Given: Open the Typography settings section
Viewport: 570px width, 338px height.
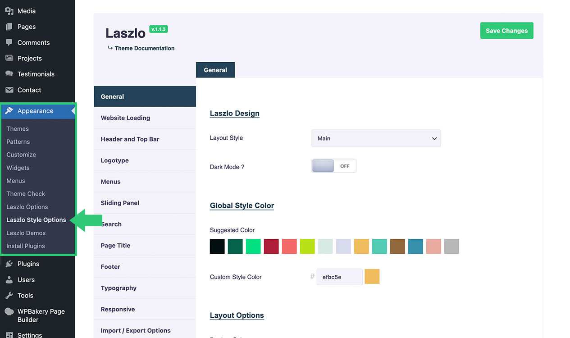Looking at the screenshot, I should [119, 288].
